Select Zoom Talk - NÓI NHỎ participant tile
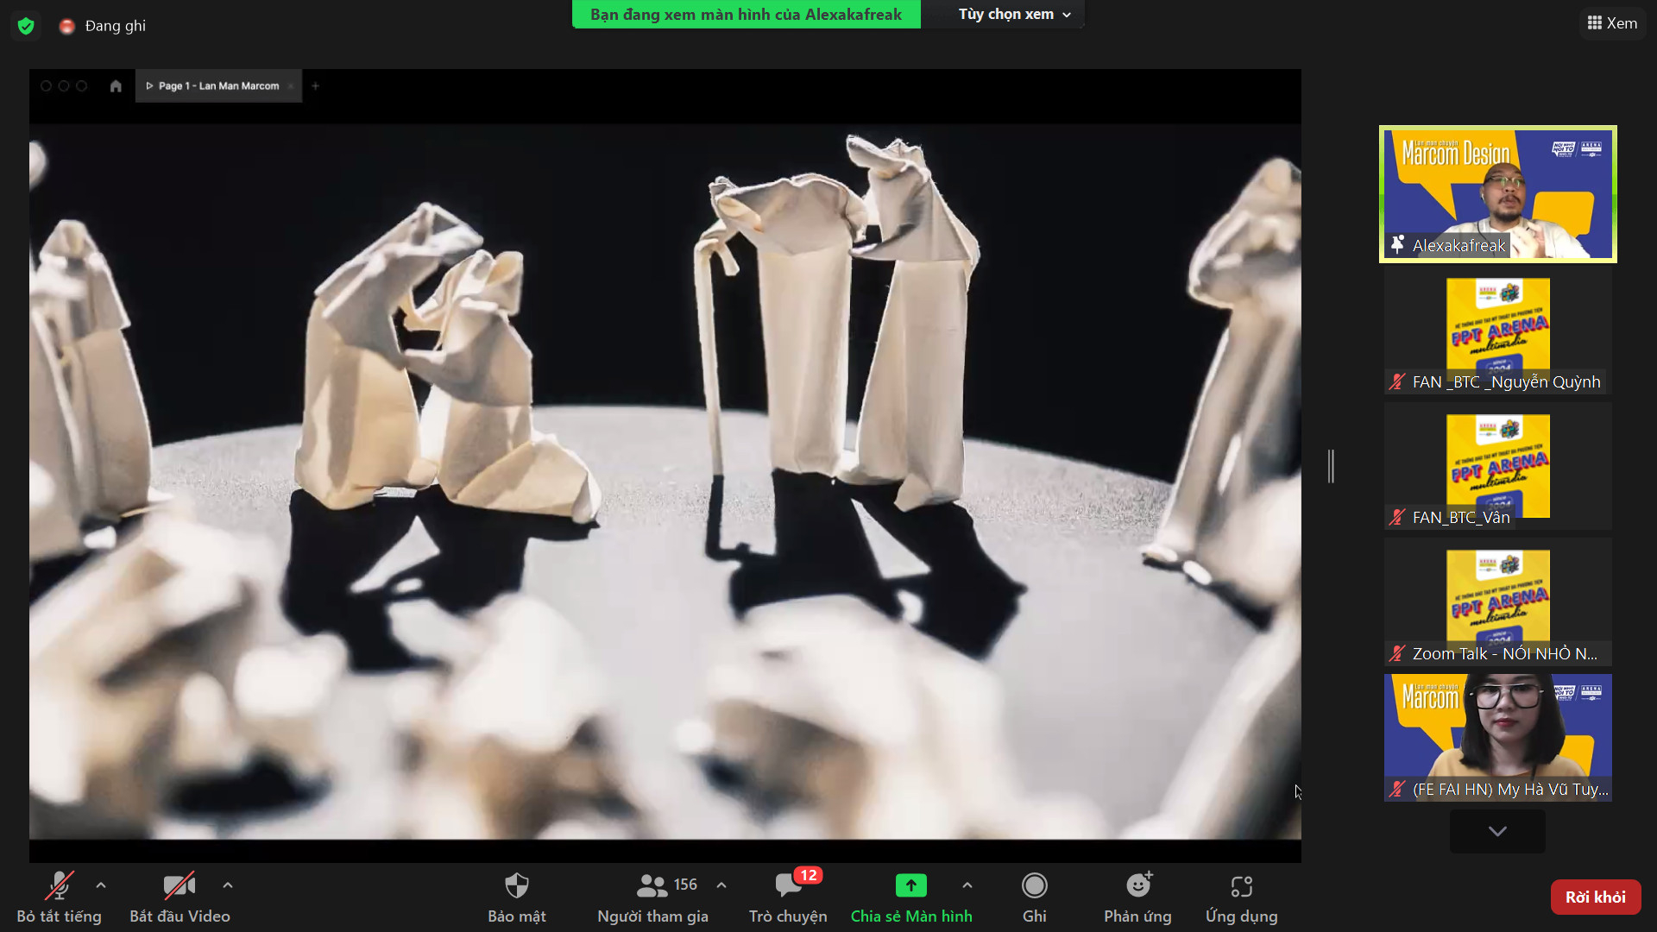The width and height of the screenshot is (1657, 932). (1497, 602)
